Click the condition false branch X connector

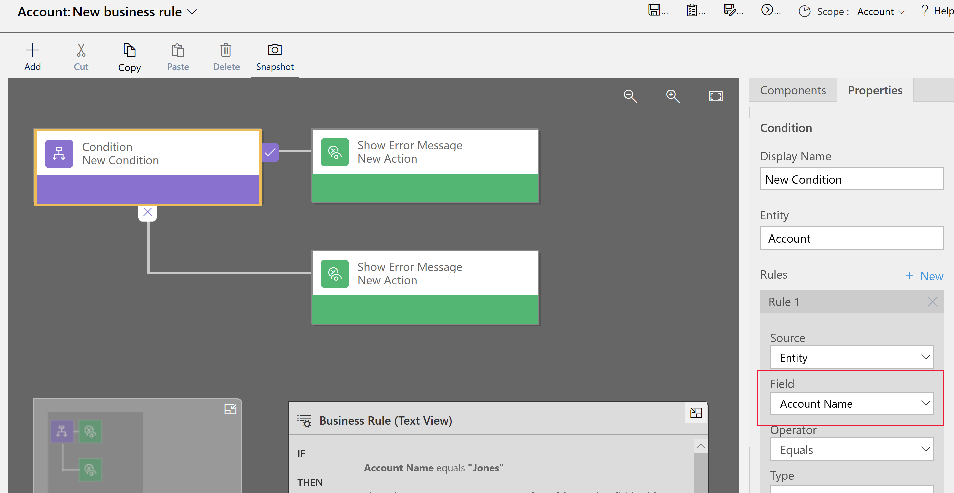click(148, 212)
